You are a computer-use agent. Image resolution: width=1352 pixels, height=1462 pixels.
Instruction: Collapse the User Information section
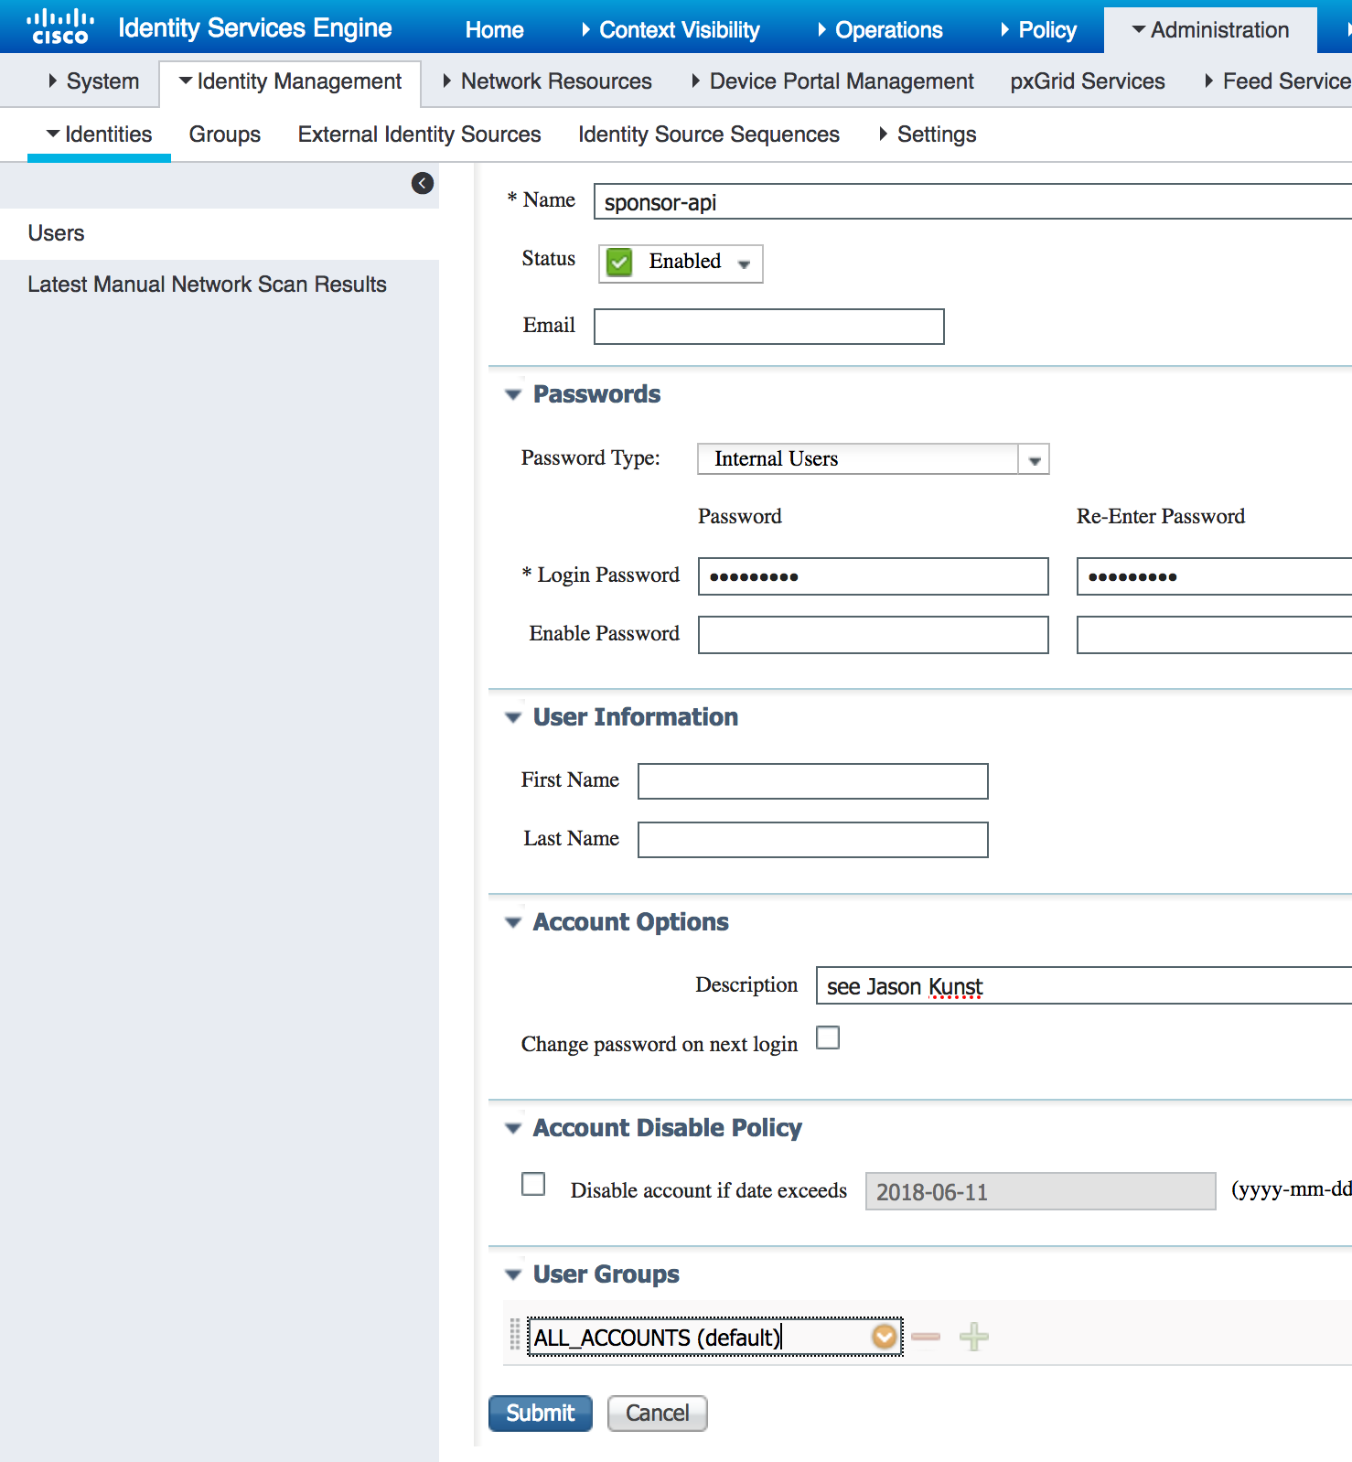[x=513, y=717]
